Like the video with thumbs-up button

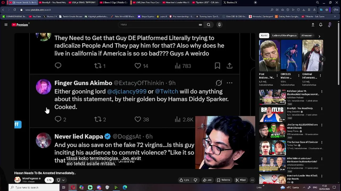tap(184, 180)
